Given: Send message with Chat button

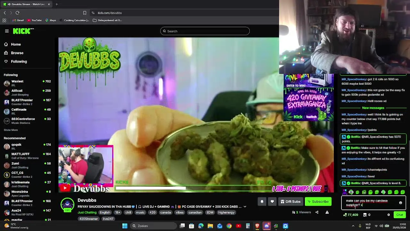Looking at the screenshot, I should (399, 215).
